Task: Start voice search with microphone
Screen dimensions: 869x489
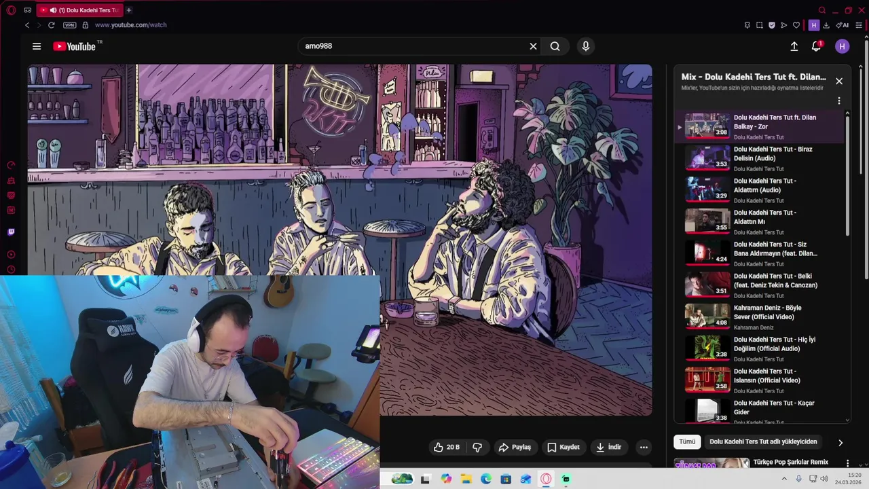Action: pyautogui.click(x=586, y=46)
